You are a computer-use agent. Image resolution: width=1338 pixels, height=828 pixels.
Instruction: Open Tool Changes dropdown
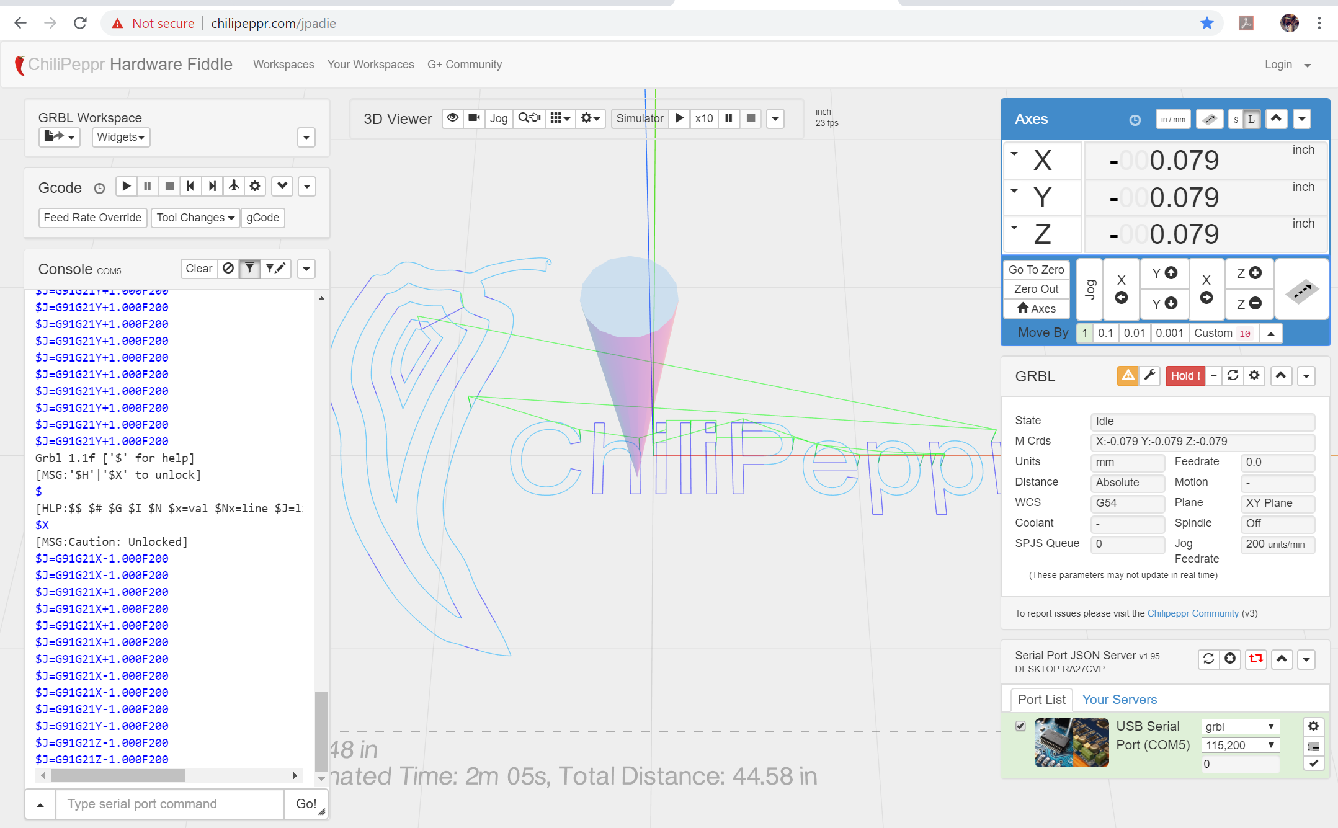tap(195, 218)
